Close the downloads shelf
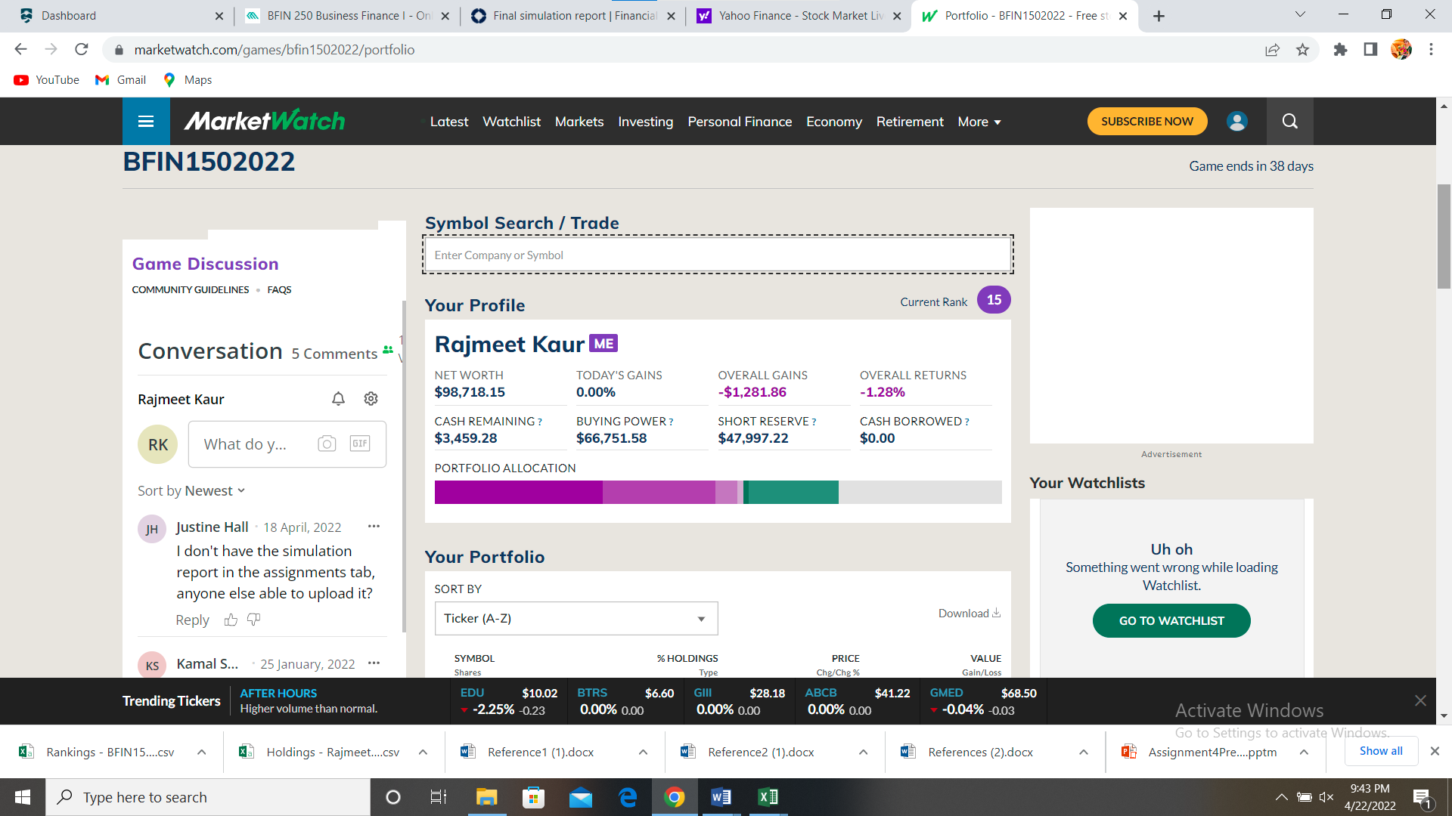This screenshot has height=816, width=1452. pyautogui.click(x=1435, y=751)
